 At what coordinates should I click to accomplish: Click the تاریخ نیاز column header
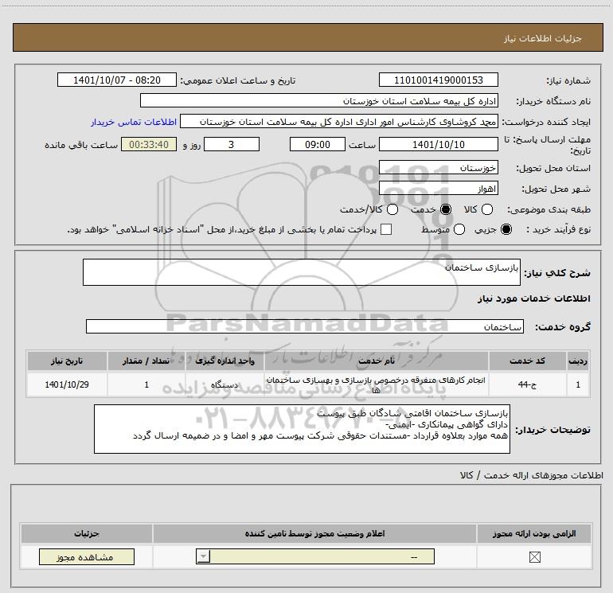[x=67, y=361]
